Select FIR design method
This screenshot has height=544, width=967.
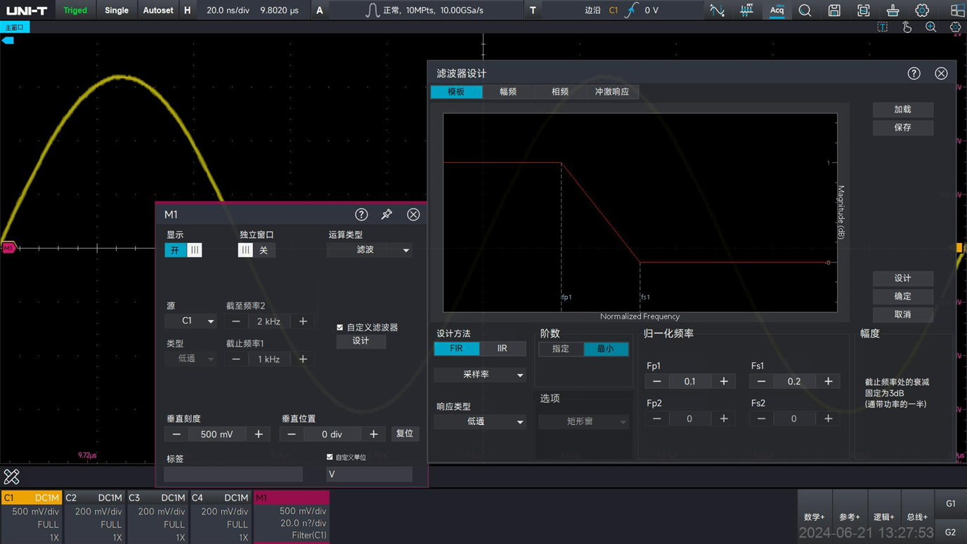coord(456,348)
